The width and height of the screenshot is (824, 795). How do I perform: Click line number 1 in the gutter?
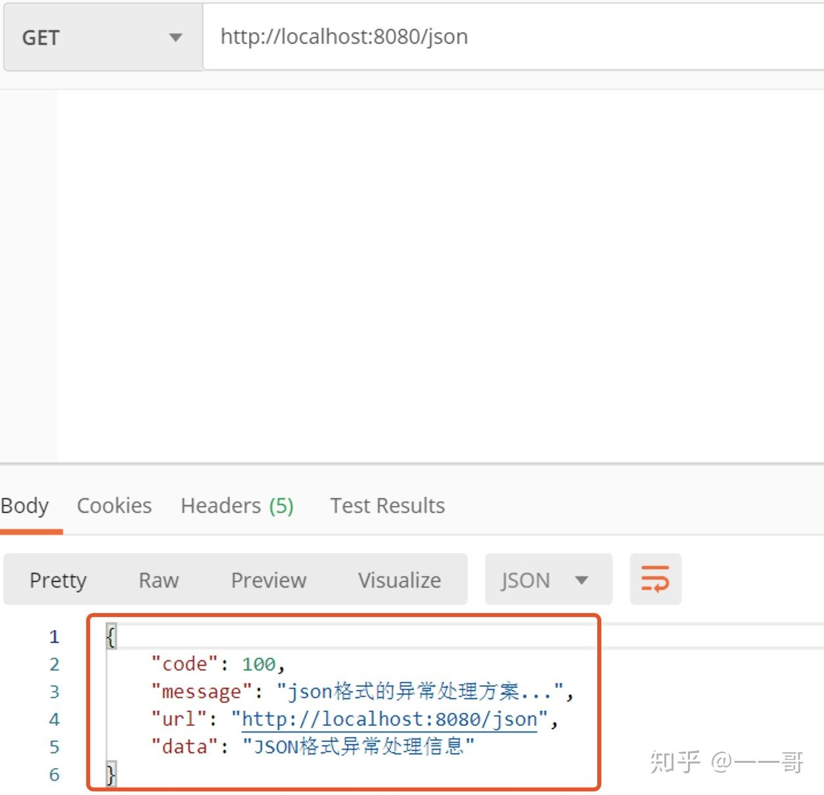click(x=54, y=637)
